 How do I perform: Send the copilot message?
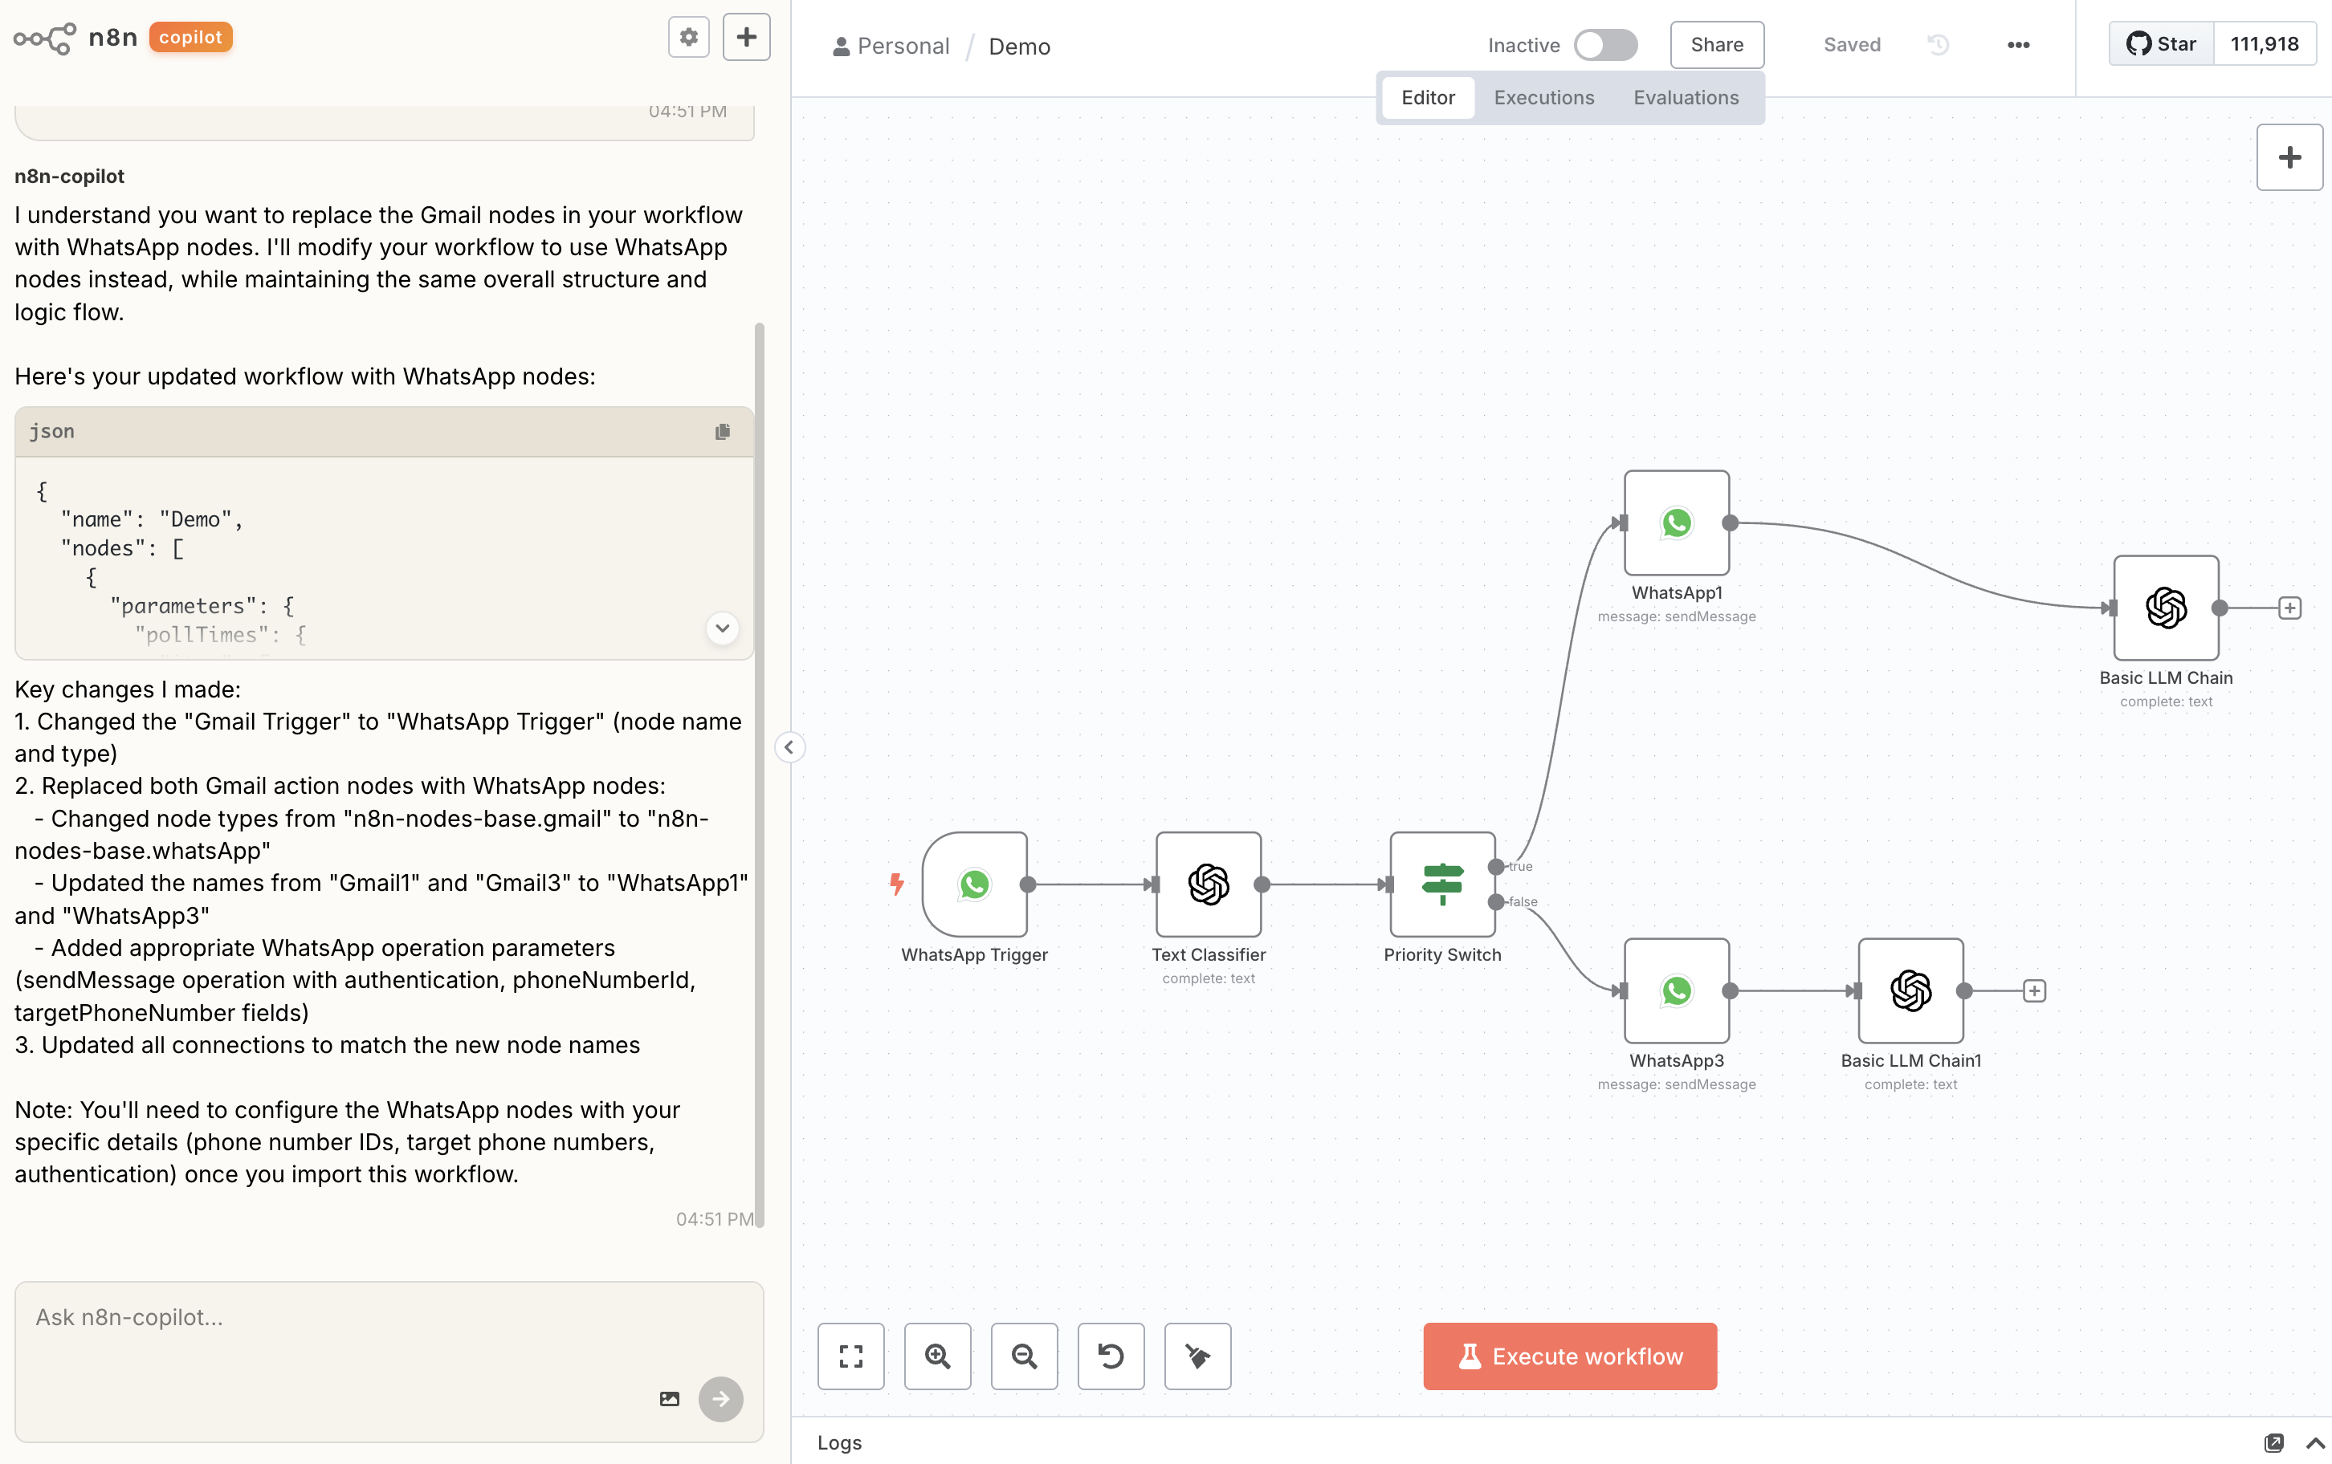point(720,1399)
